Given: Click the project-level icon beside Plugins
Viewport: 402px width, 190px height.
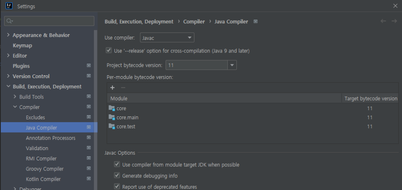Looking at the screenshot, I should click(89, 66).
